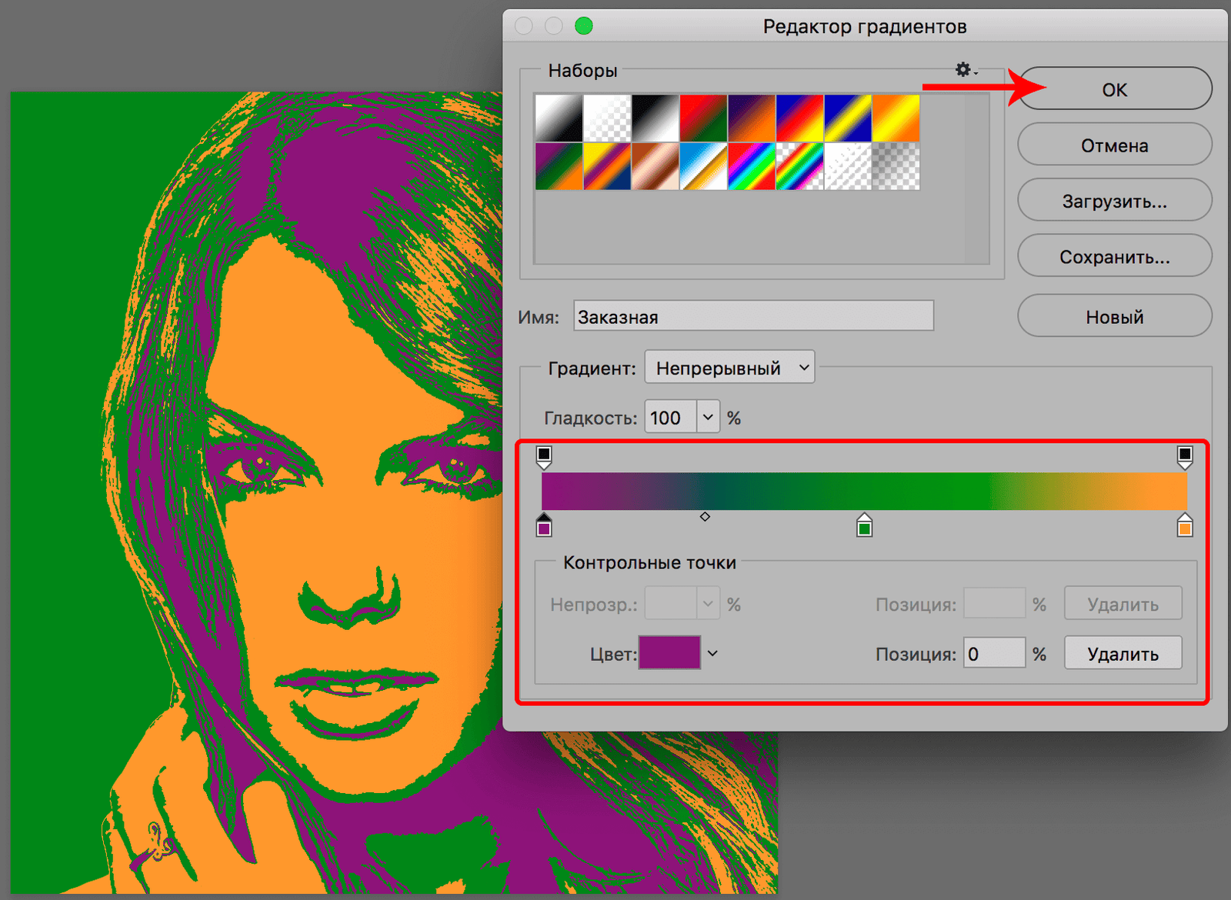Select the spectrum rainbow gradient preset
This screenshot has width=1231, height=900.
tap(752, 167)
